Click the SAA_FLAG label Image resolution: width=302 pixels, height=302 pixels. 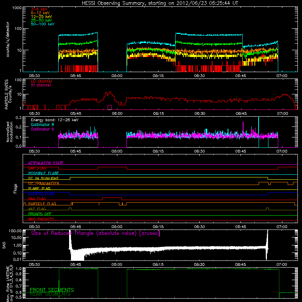coord(37,199)
